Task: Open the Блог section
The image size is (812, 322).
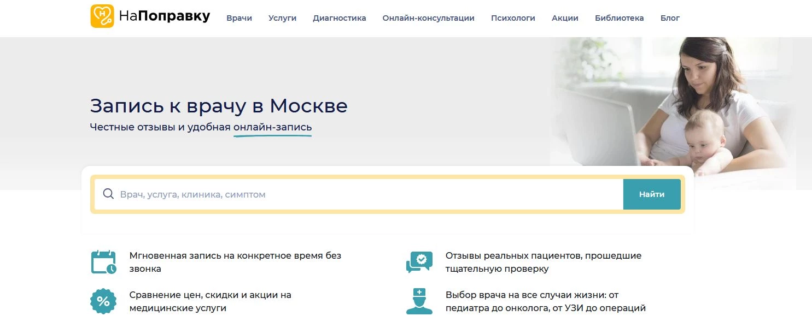Action: 670,17
